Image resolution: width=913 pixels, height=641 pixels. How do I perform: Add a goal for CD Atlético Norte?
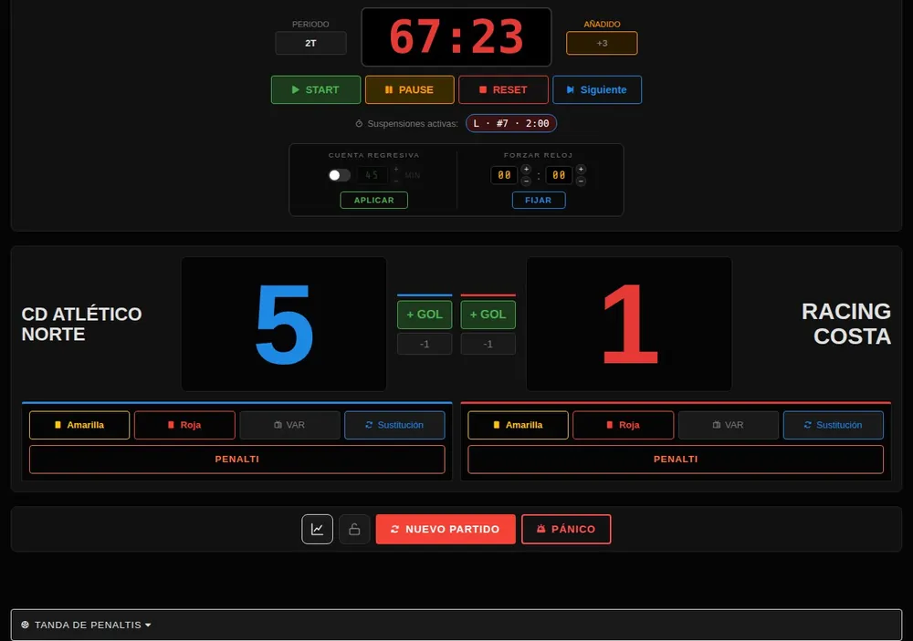coord(425,315)
